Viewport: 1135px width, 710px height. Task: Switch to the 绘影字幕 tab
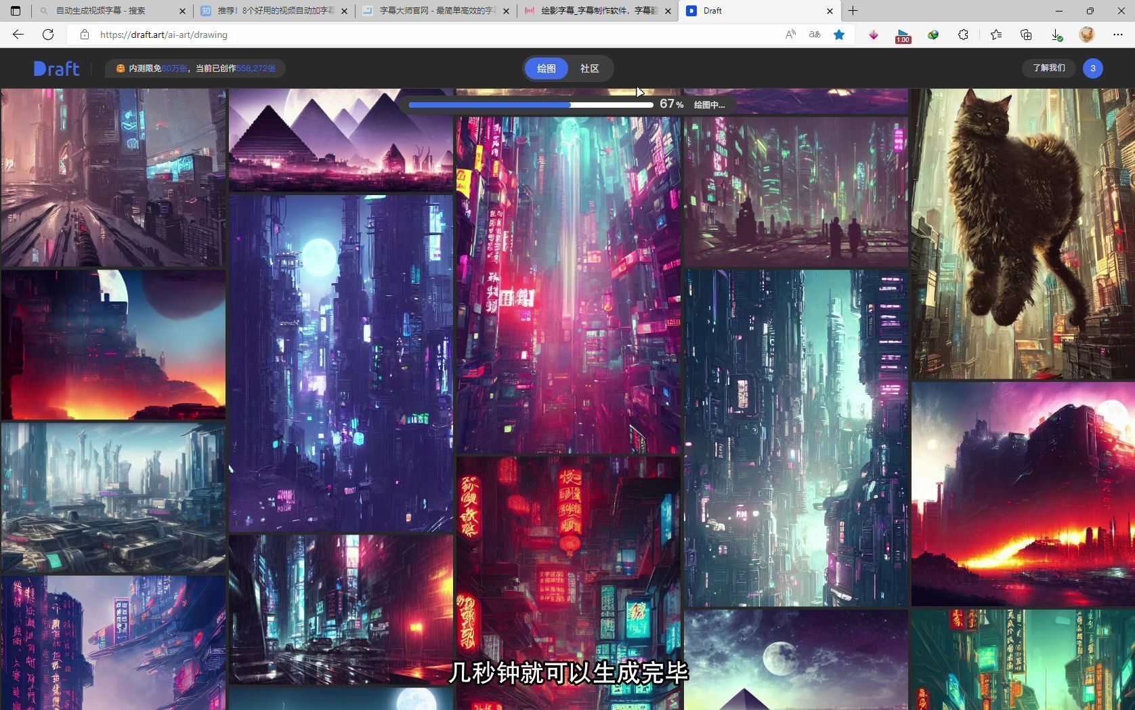tap(599, 11)
